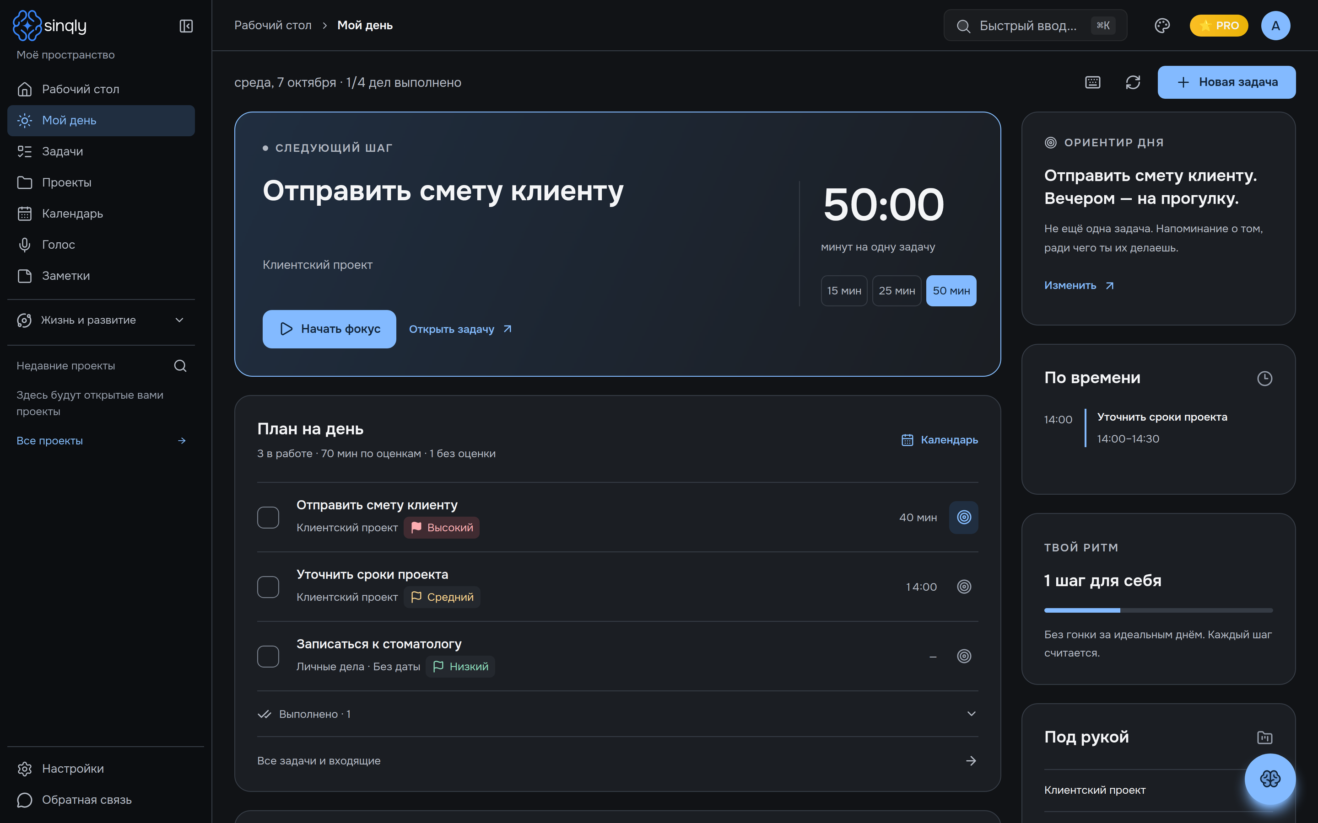
Task: Click Изменить in Ориентир дня
Action: (x=1080, y=285)
